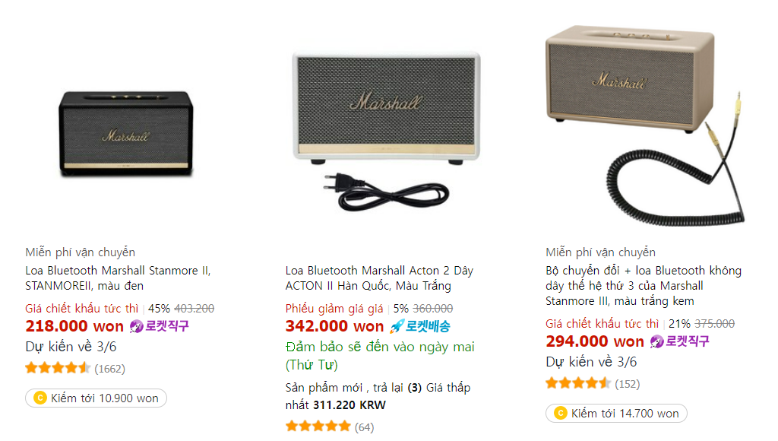Screen dimensions: 778x441
Task: Click the star rating with 152 reviews
Action: pyautogui.click(x=577, y=383)
